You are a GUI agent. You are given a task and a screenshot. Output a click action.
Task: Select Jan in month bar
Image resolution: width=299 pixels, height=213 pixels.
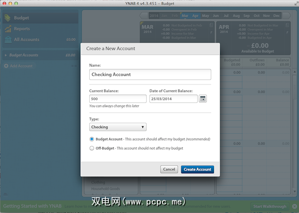tap(164, 15)
